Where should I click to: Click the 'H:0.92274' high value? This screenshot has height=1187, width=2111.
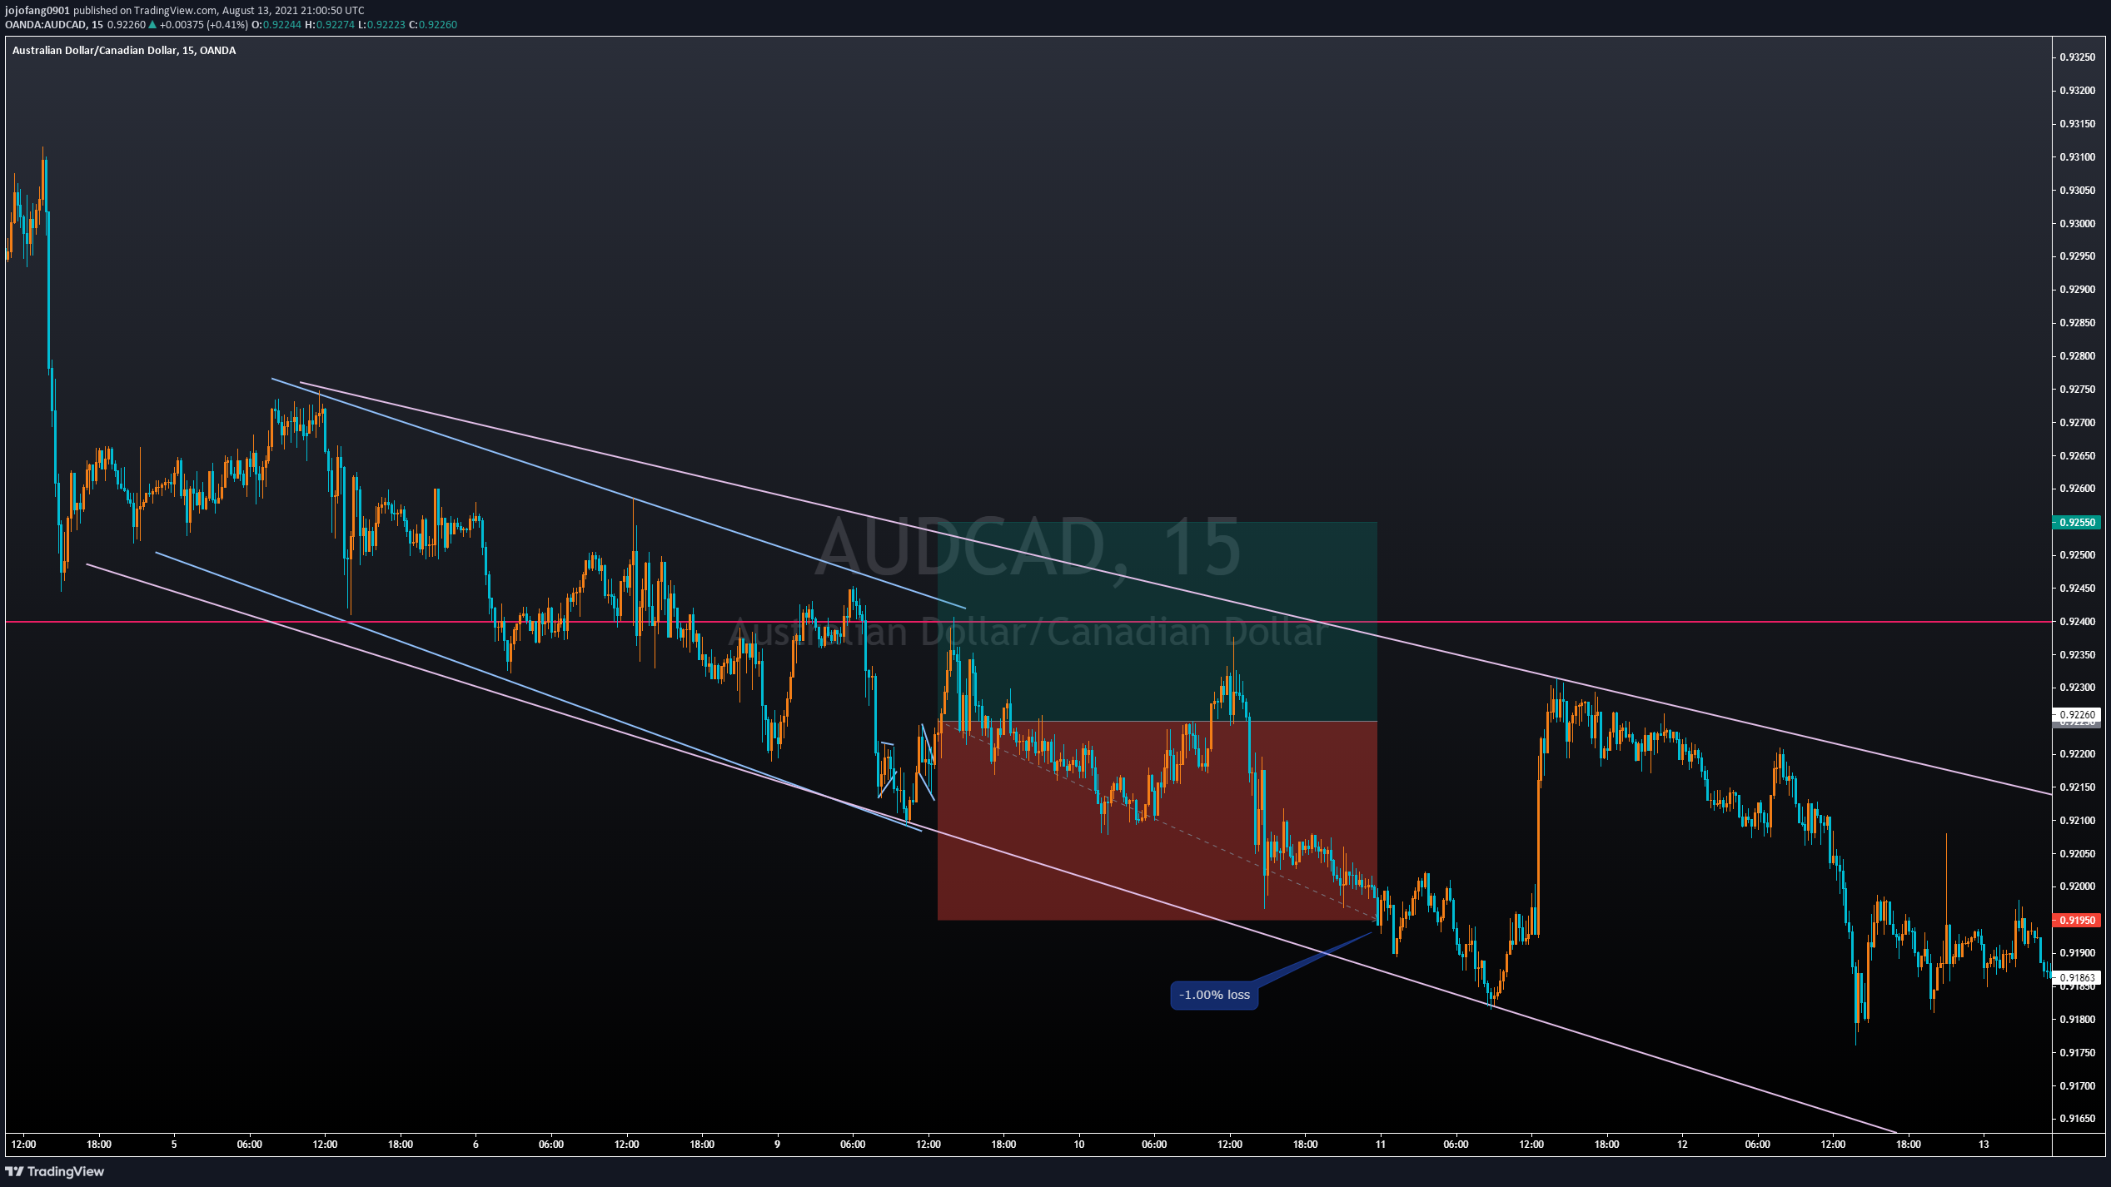tap(330, 25)
